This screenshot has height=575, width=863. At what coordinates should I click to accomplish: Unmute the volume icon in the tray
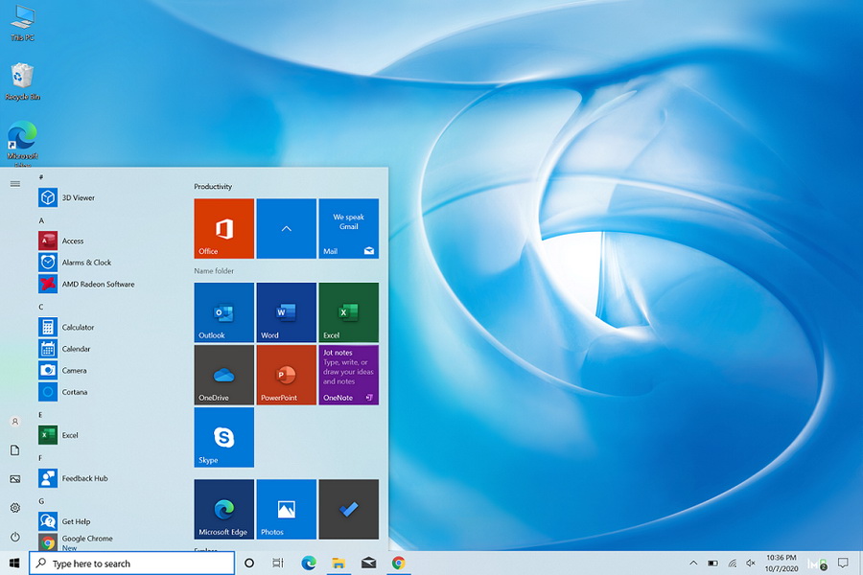pos(750,563)
